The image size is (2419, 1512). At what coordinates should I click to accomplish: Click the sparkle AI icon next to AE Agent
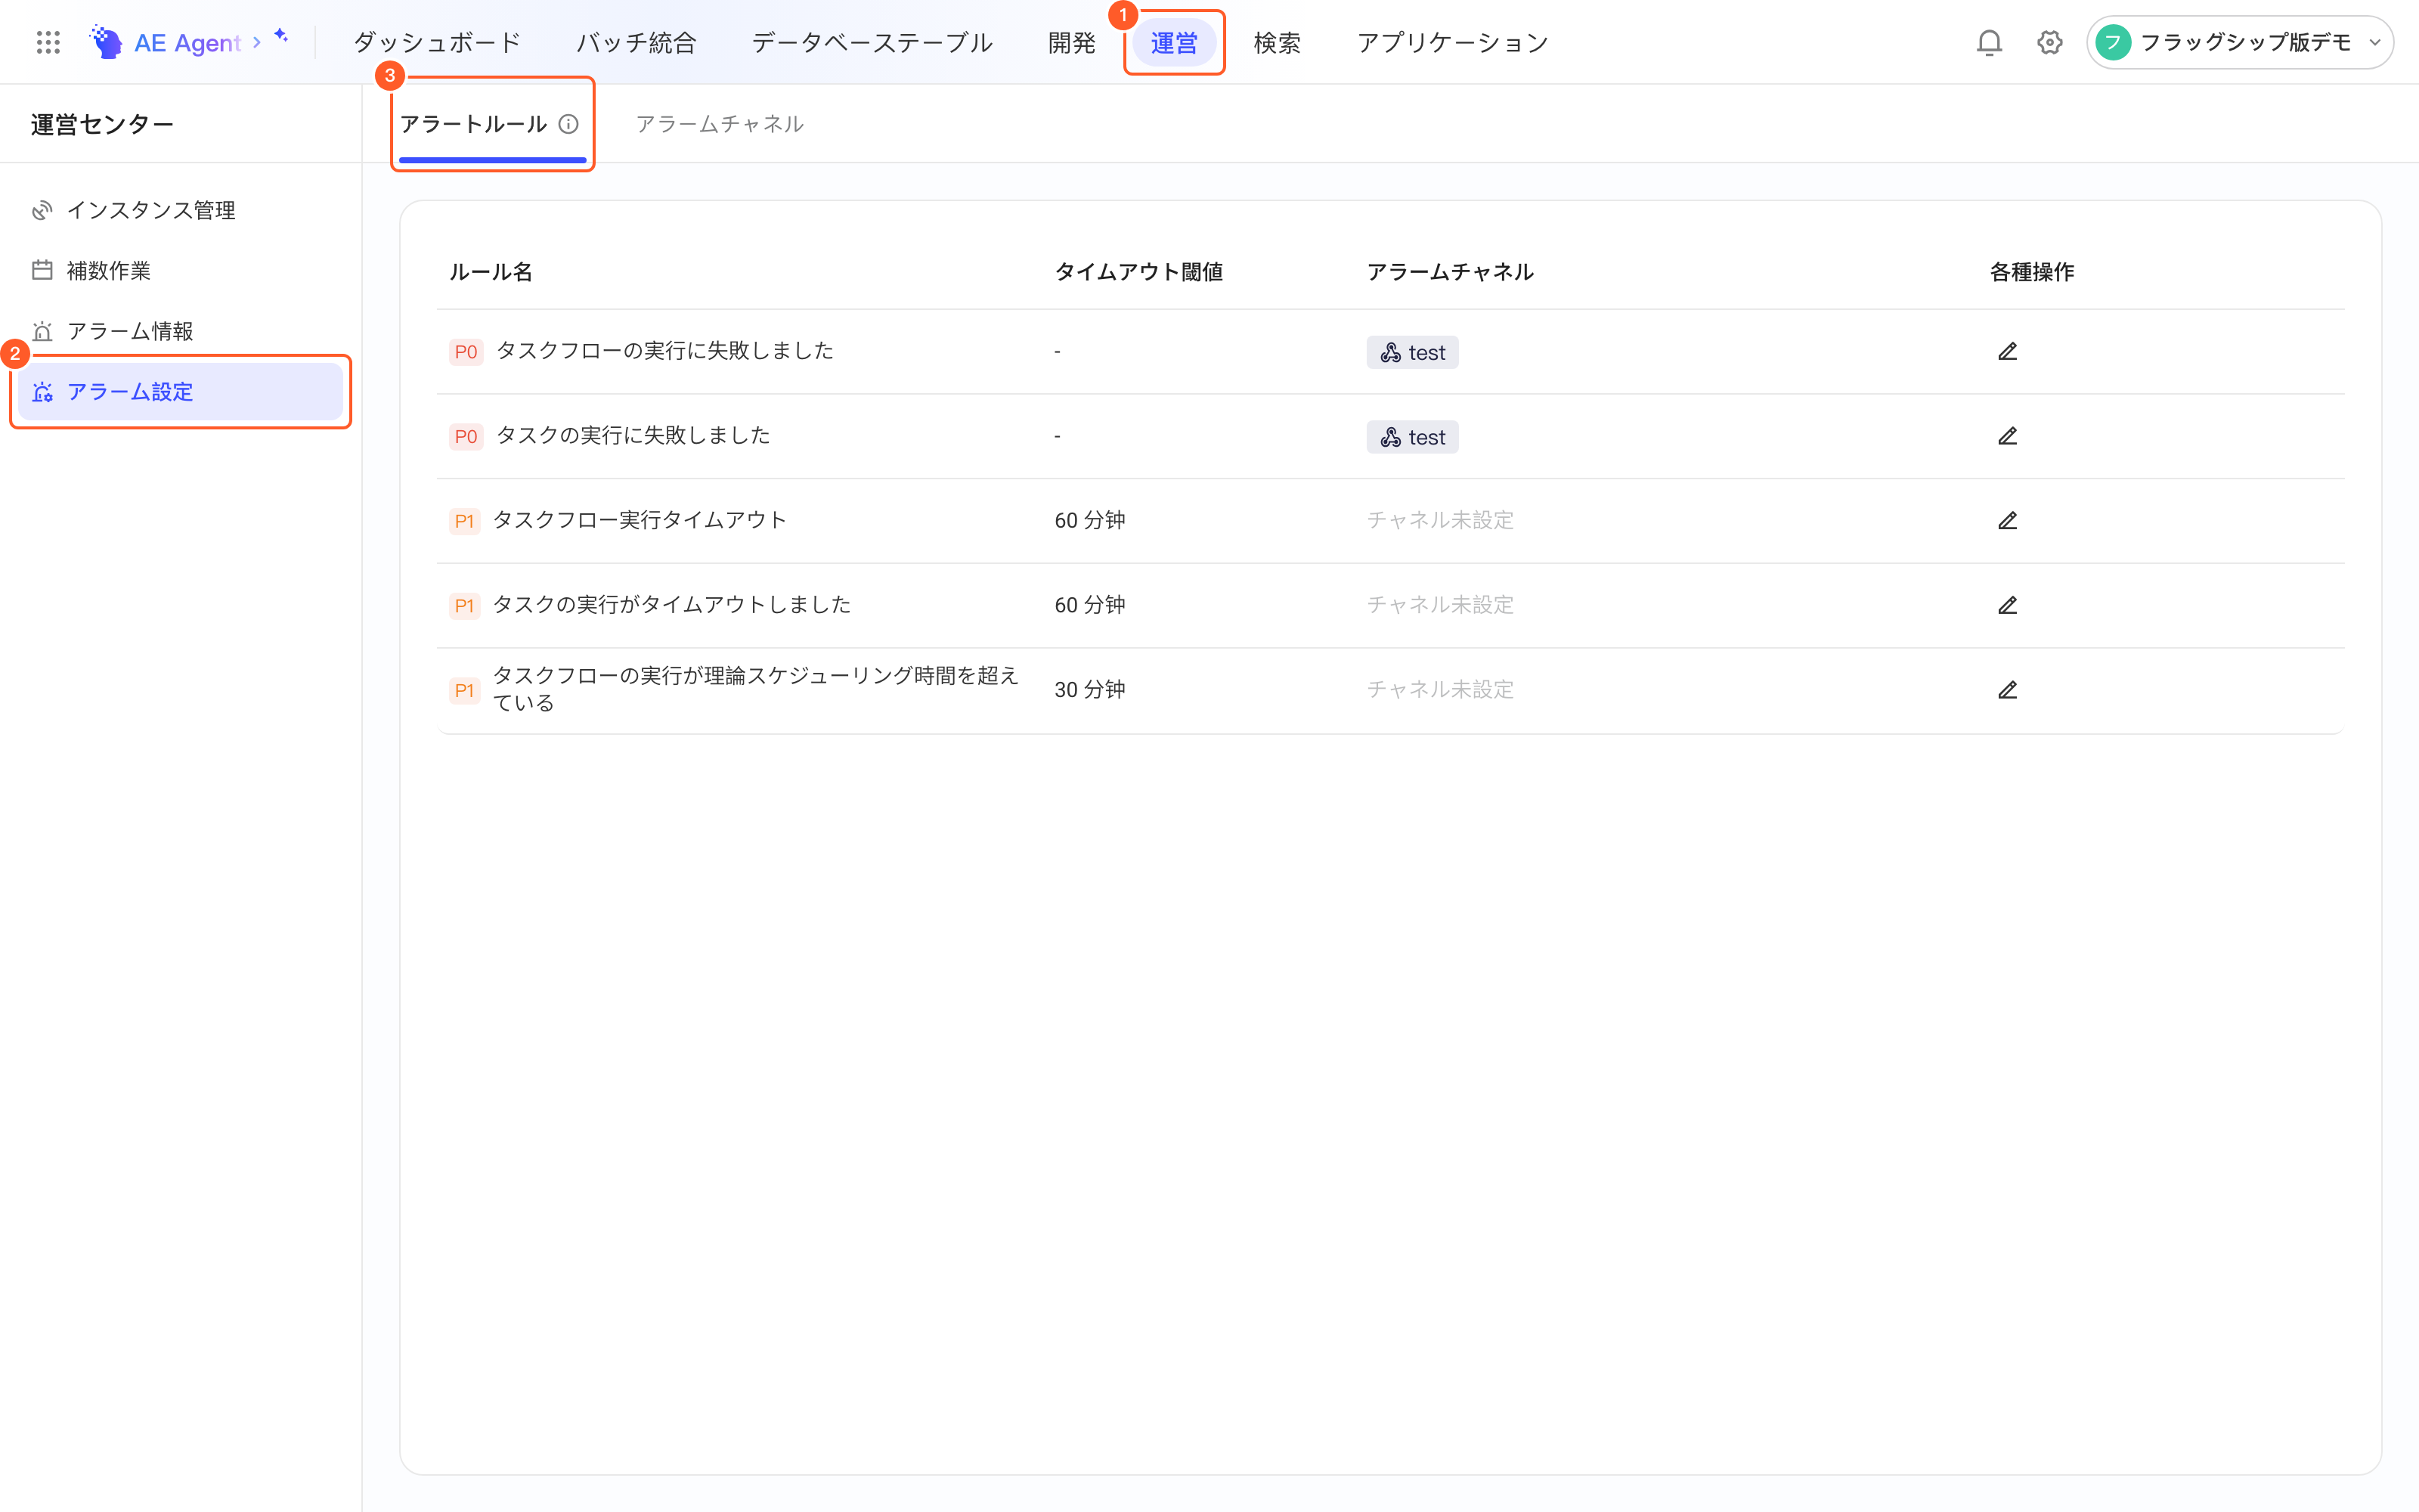[281, 36]
